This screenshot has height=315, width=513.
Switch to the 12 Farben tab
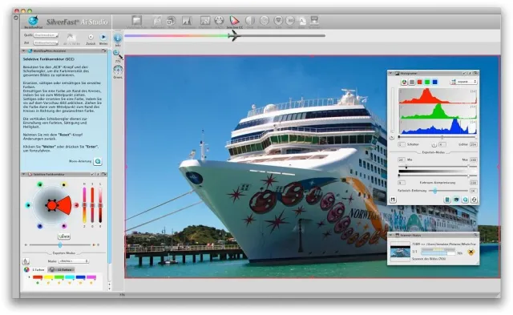coord(61,269)
